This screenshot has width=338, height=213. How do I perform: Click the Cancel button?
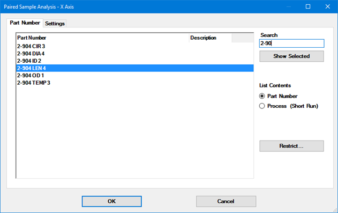click(226, 201)
